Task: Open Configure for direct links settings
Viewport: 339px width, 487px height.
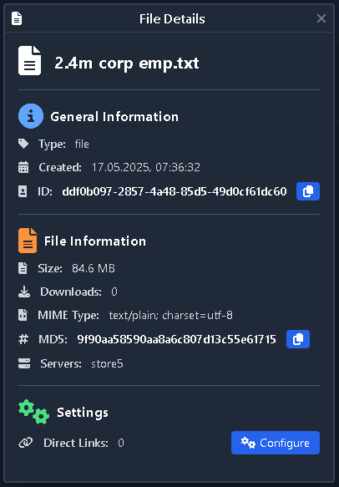Action: [276, 443]
